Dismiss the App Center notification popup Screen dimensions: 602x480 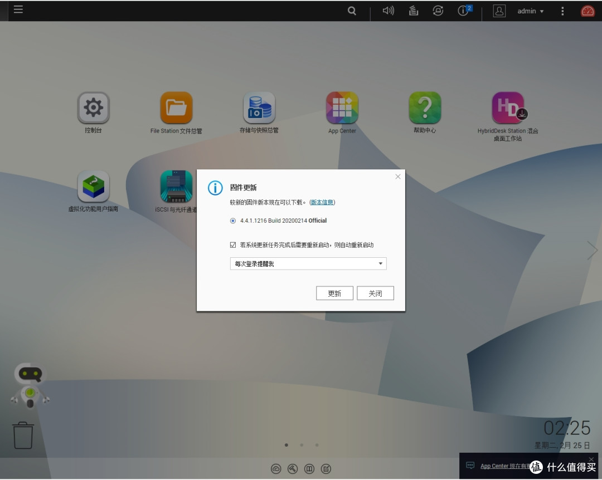[x=591, y=459]
